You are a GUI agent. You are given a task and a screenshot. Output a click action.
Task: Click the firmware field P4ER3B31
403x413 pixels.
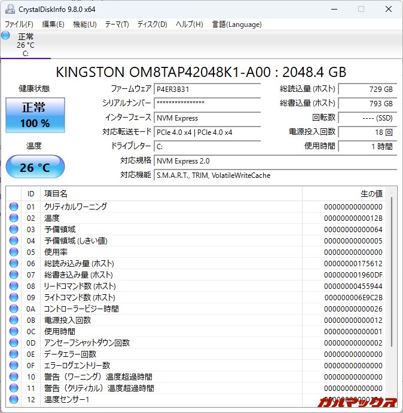(x=207, y=90)
